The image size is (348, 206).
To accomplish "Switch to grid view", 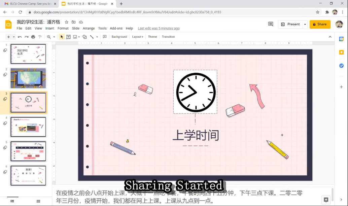I will coord(38,201).
